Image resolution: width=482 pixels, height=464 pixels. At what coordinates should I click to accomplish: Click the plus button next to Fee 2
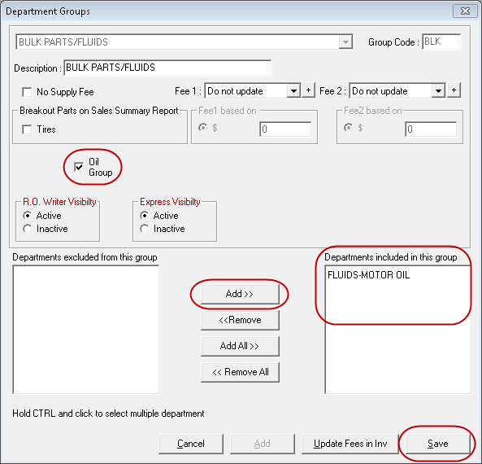454,90
